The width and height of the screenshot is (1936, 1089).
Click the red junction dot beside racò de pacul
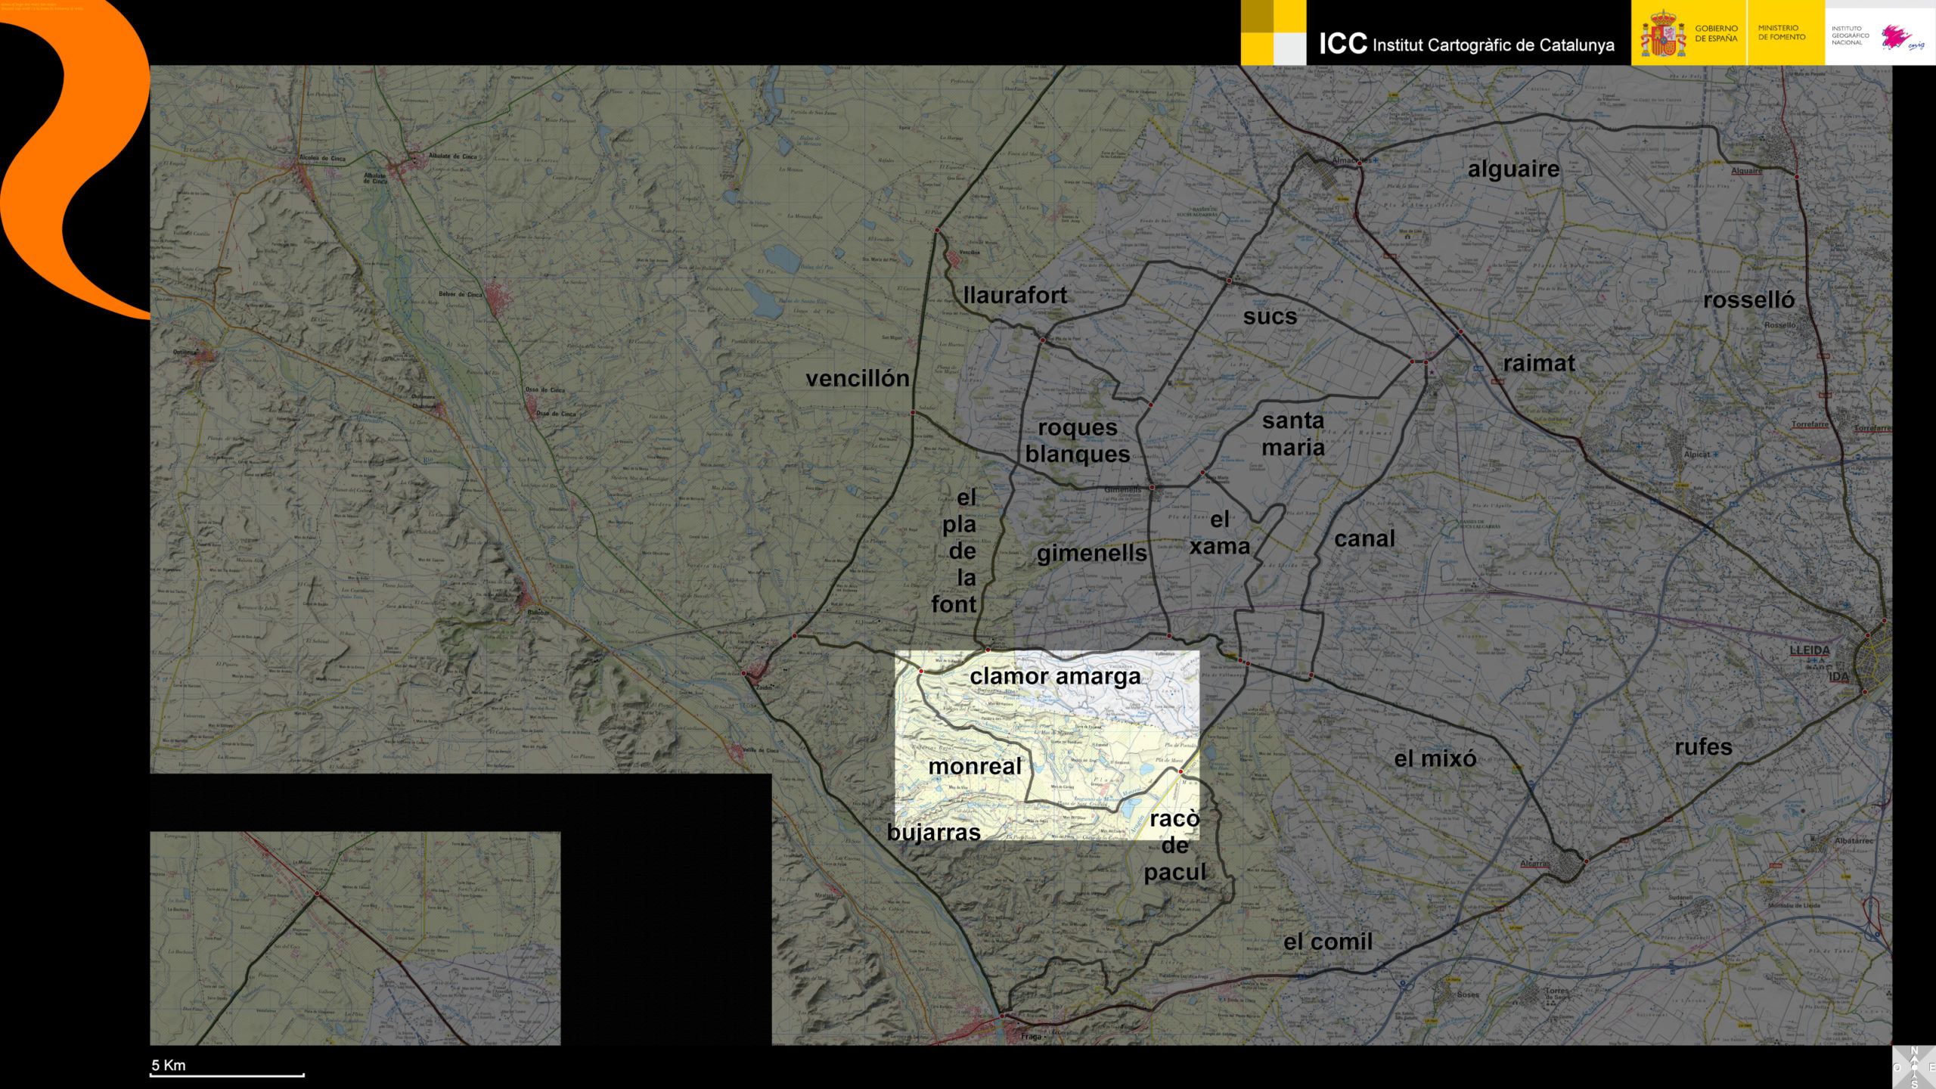(1181, 771)
